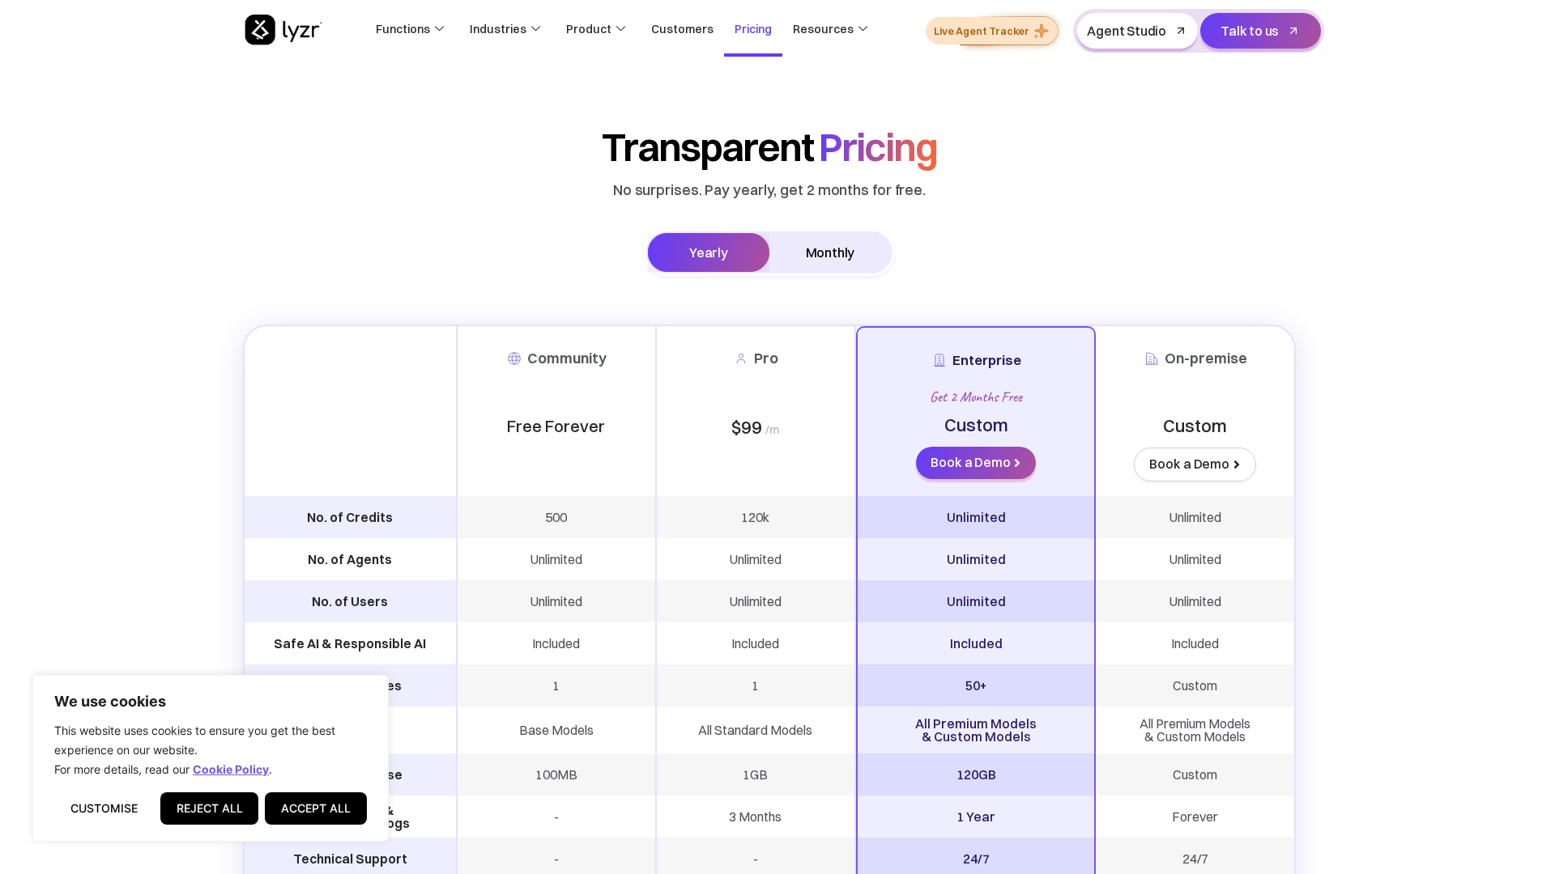The image size is (1555, 874).
Task: Expand the Functions dropdown menu
Action: (x=410, y=29)
